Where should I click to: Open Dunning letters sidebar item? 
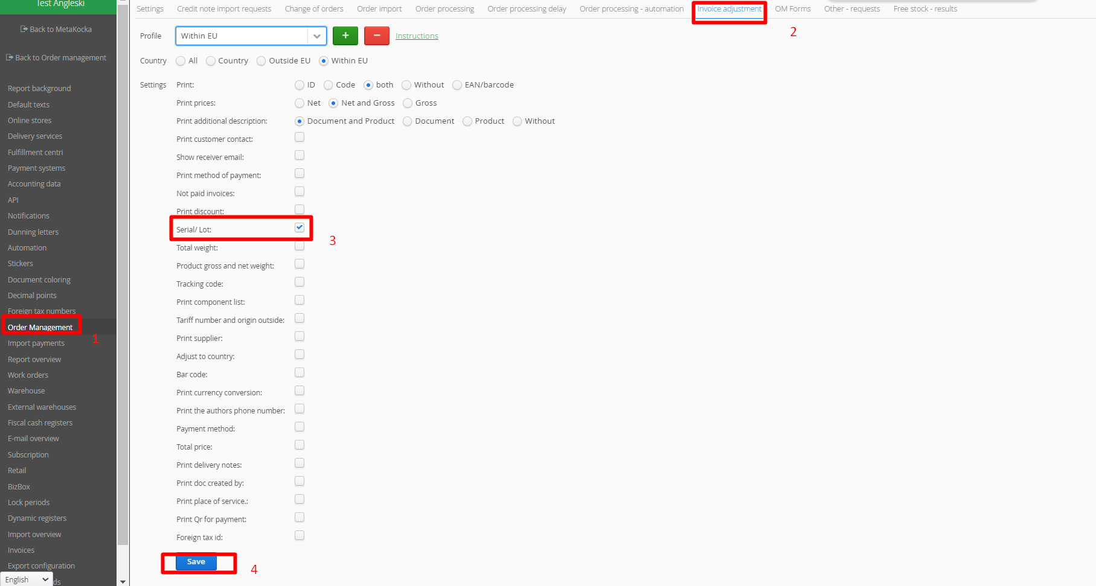33,232
